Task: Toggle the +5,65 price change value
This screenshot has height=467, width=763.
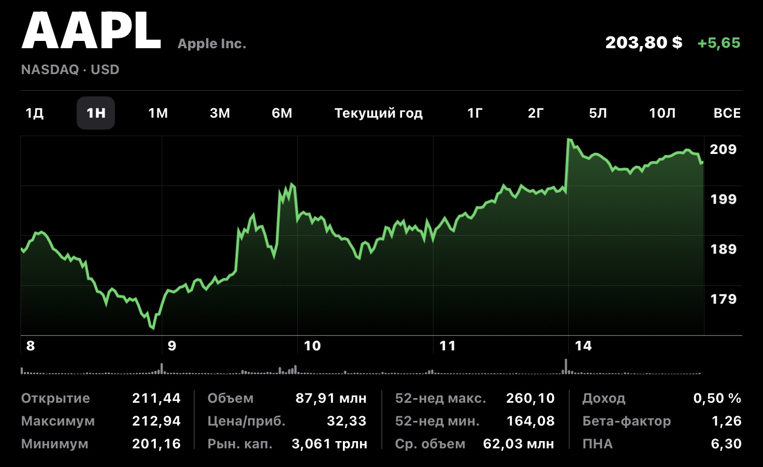Action: (x=719, y=43)
